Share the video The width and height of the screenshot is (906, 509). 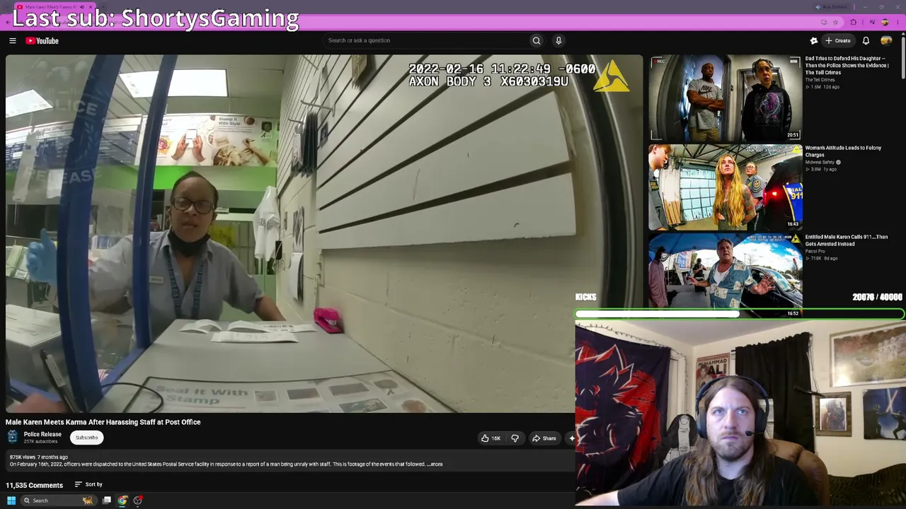pyautogui.click(x=544, y=438)
